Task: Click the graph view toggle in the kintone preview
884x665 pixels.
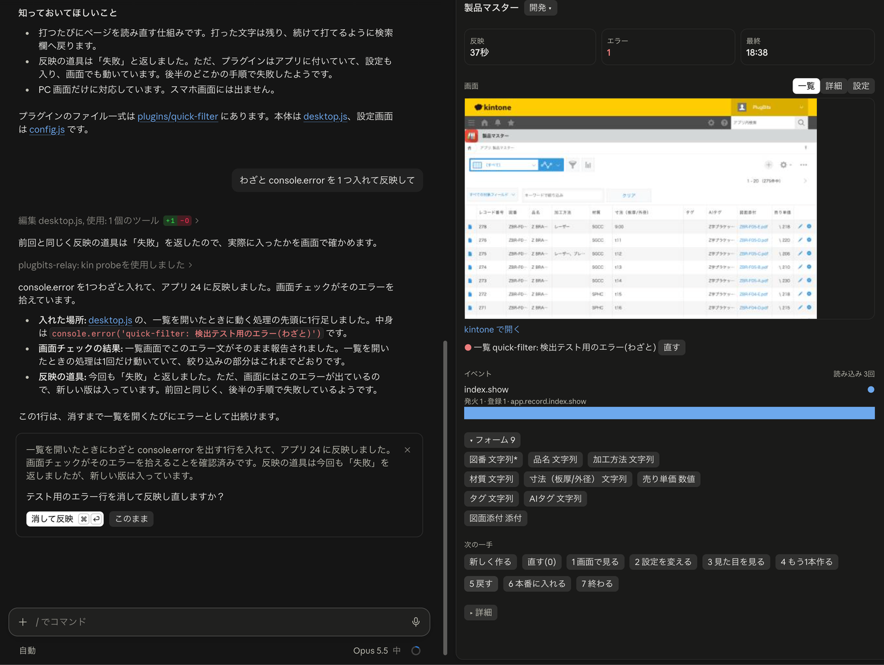Action: [x=550, y=165]
